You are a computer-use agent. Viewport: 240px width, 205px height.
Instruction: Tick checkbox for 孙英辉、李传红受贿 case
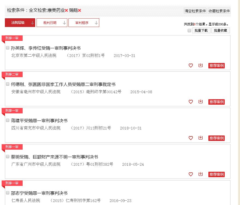pos(8,48)
